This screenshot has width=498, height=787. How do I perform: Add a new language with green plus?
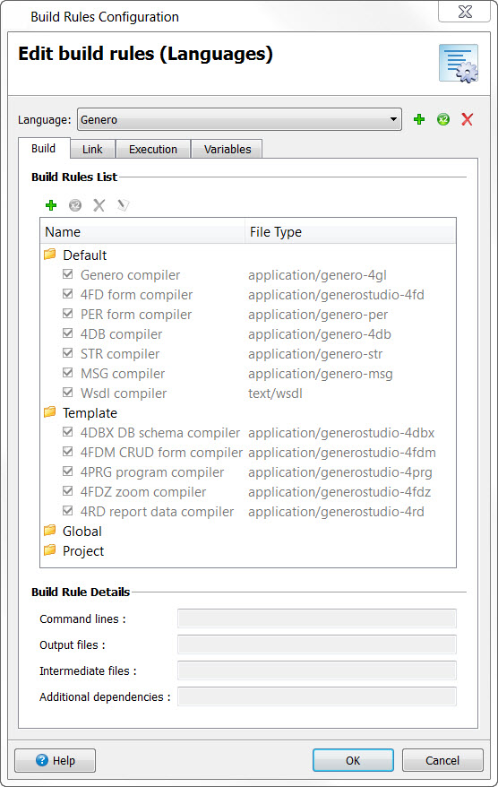(x=419, y=119)
